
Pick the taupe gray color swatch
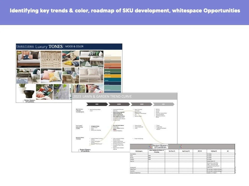tap(113, 62)
